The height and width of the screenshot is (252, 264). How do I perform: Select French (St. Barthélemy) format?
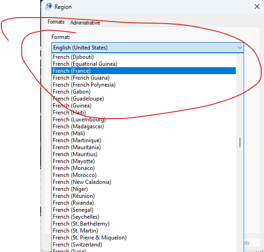coord(144,224)
